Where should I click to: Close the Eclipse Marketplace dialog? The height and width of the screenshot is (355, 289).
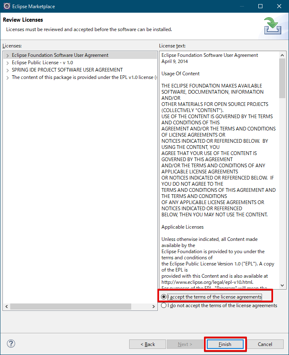pyautogui.click(x=279, y=6)
